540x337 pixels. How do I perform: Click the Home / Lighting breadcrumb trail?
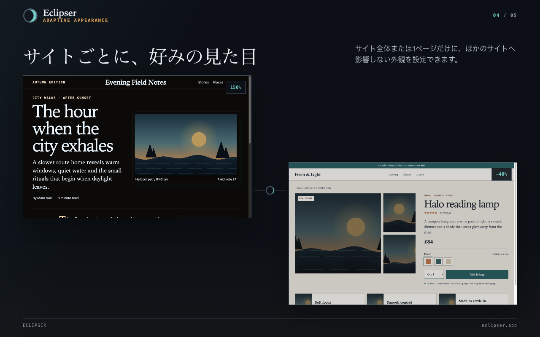point(313,188)
